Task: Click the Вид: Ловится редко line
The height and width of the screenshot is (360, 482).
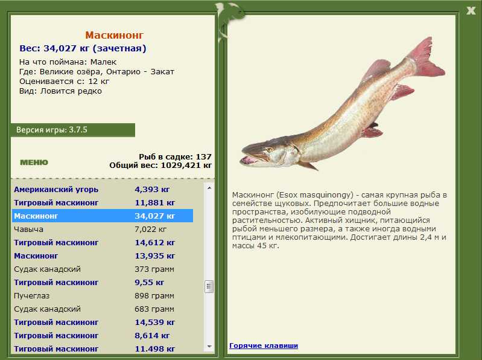Action: [x=60, y=91]
